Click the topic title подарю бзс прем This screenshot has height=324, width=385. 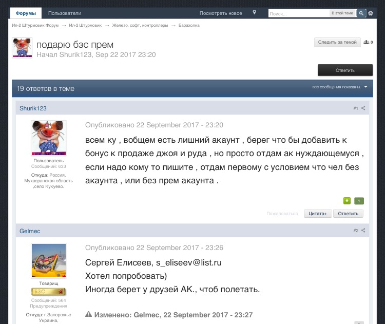click(75, 45)
